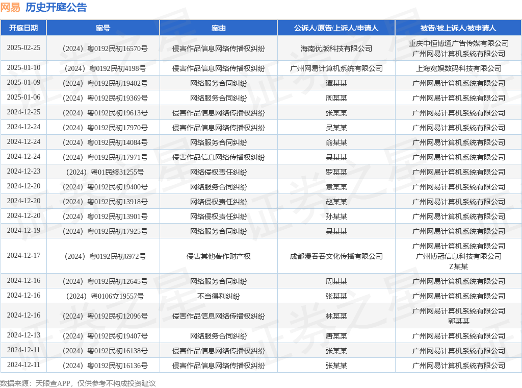Click plaintiff 林某某
The height and width of the screenshot is (388, 522).
pos(336,317)
